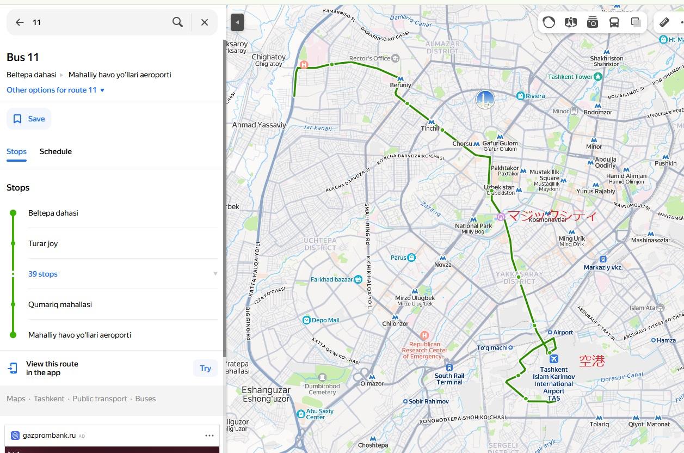
Task: Save Bus 11 route to bookmarks
Action: point(29,119)
